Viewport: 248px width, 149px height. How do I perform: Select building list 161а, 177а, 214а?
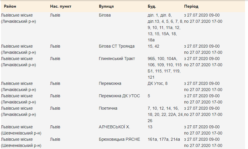[164, 139]
